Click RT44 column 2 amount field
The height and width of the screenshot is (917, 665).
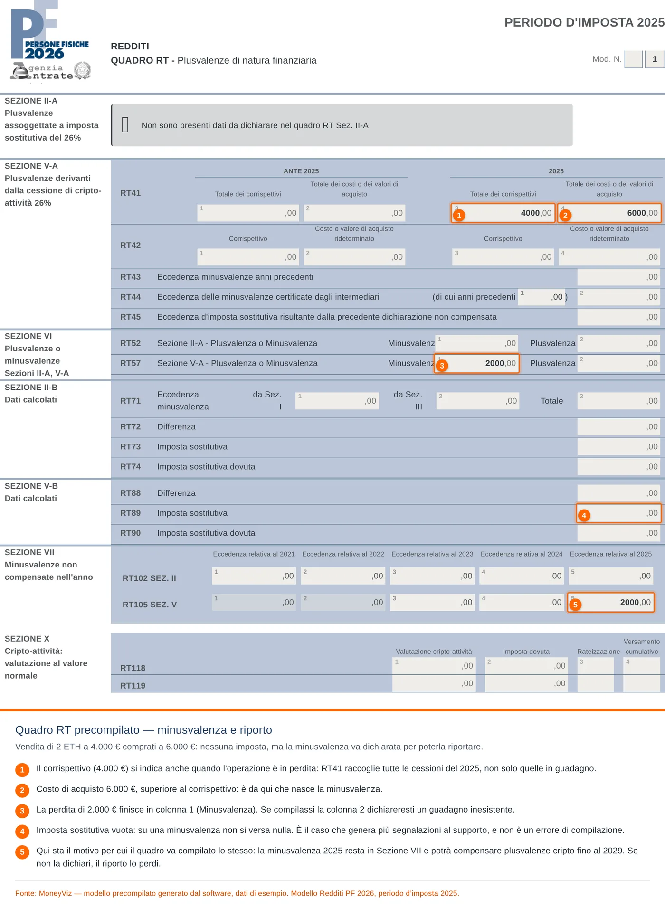[x=619, y=297]
